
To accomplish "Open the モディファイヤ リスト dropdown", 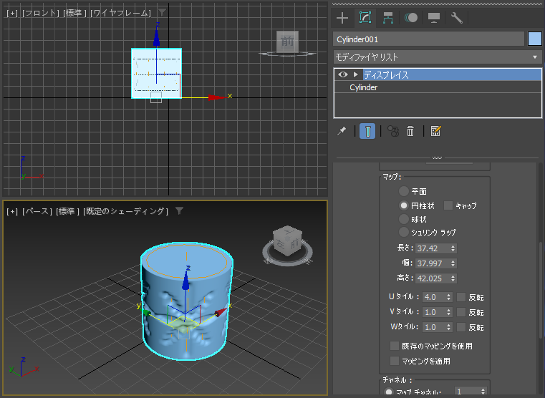I will click(x=438, y=57).
